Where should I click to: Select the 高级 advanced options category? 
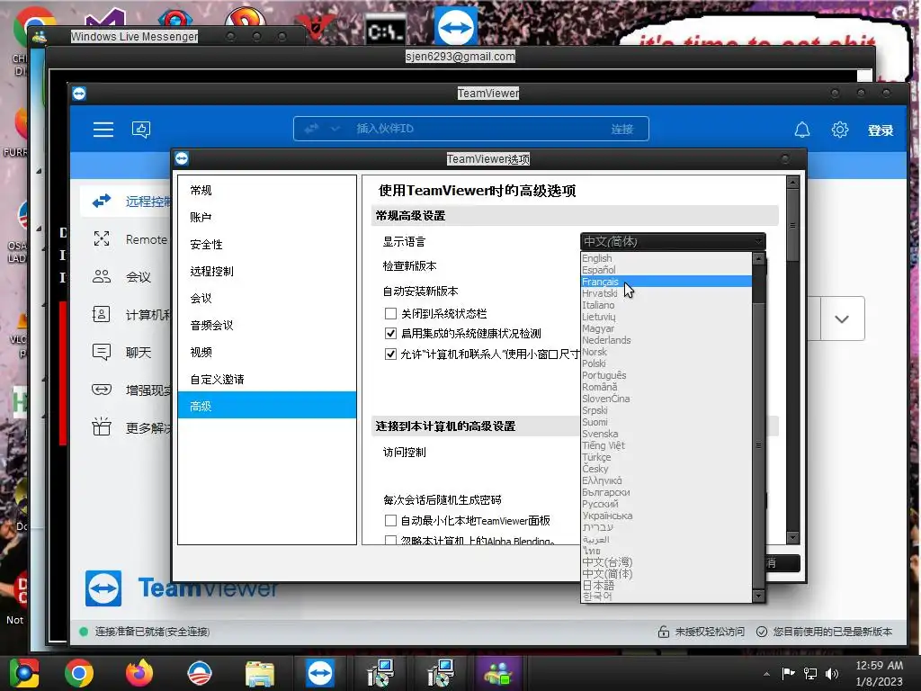tap(266, 406)
